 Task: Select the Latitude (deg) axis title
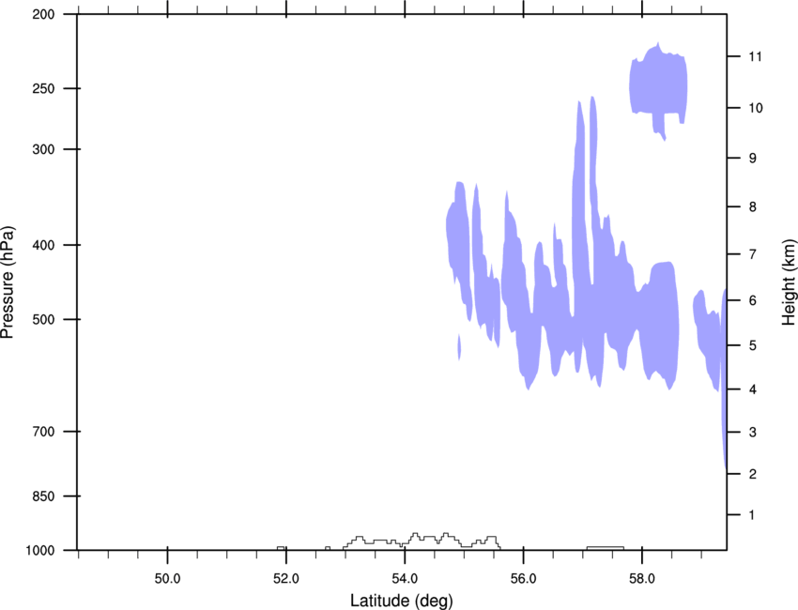click(402, 601)
